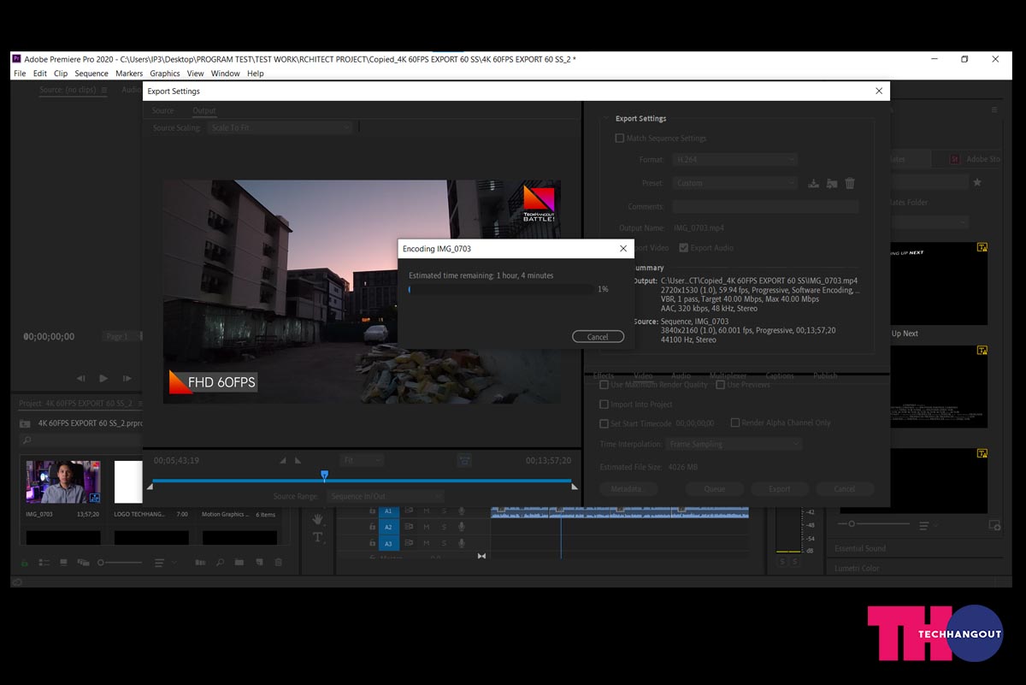Screen dimensions: 1026x685
Task: Open the View menu
Action: click(195, 74)
